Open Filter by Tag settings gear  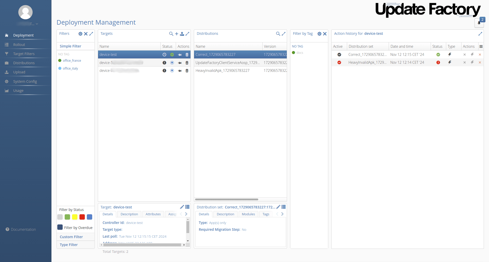[319, 34]
